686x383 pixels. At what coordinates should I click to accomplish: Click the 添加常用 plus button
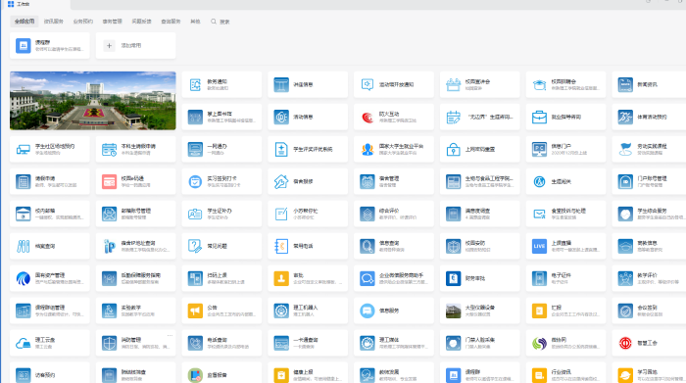pyautogui.click(x=110, y=45)
